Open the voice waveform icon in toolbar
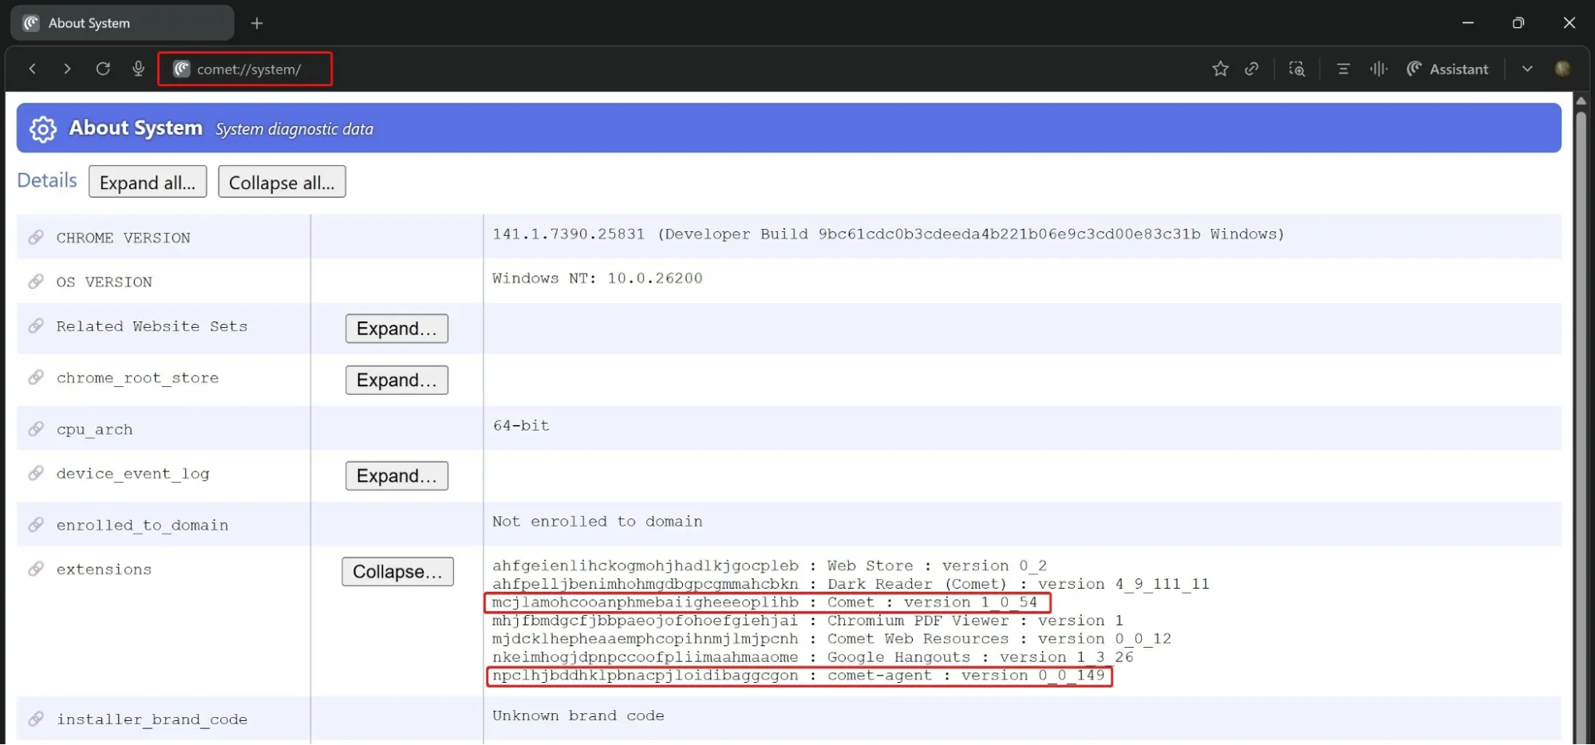Screen dimensions: 1595x745 [x=1378, y=69]
